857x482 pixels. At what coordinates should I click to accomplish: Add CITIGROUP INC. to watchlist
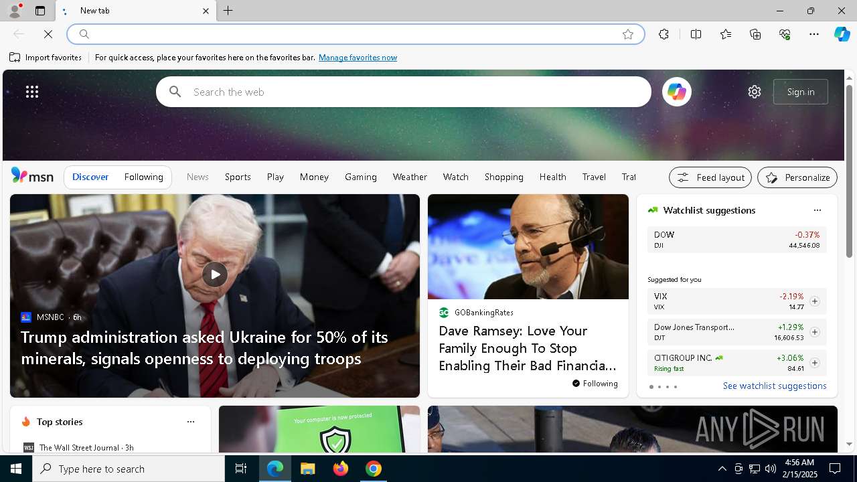[814, 363]
